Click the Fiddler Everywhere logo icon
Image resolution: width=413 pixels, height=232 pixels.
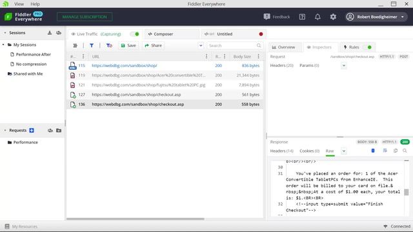coord(8,17)
